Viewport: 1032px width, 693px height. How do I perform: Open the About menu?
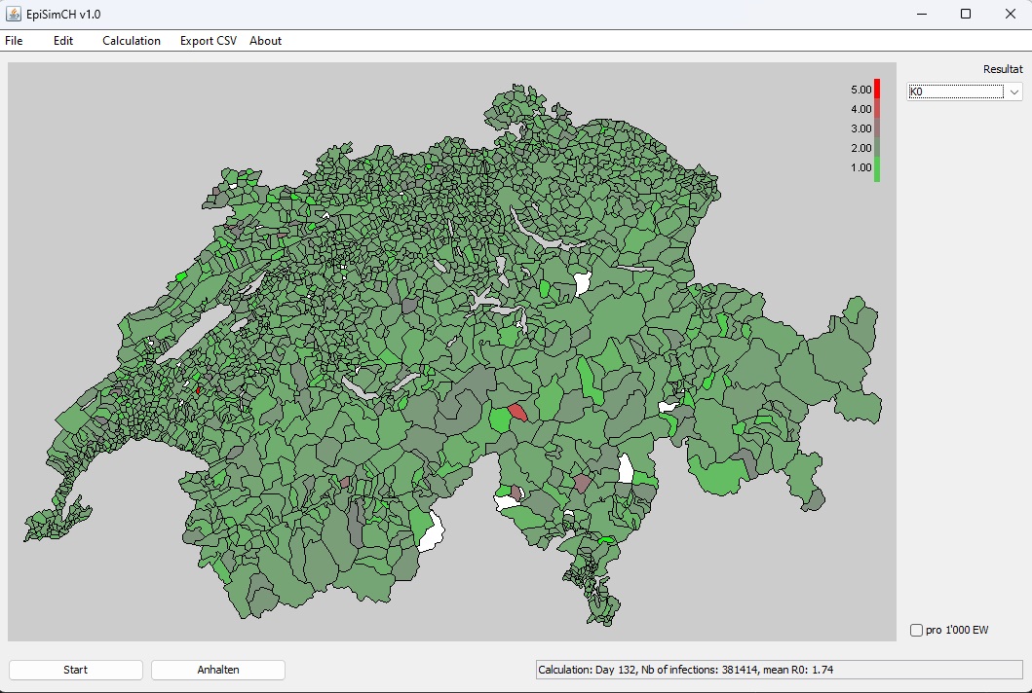tap(264, 41)
